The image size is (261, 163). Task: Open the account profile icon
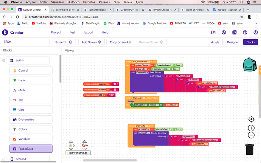(255, 33)
